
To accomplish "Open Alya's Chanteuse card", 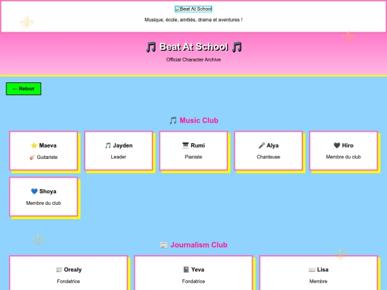I will [269, 150].
